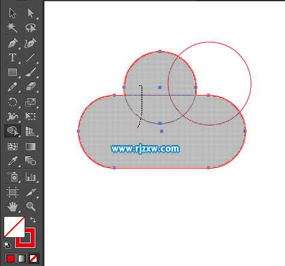Activate the Shape Builder tool
The width and height of the screenshot is (285, 266).
click(13, 131)
